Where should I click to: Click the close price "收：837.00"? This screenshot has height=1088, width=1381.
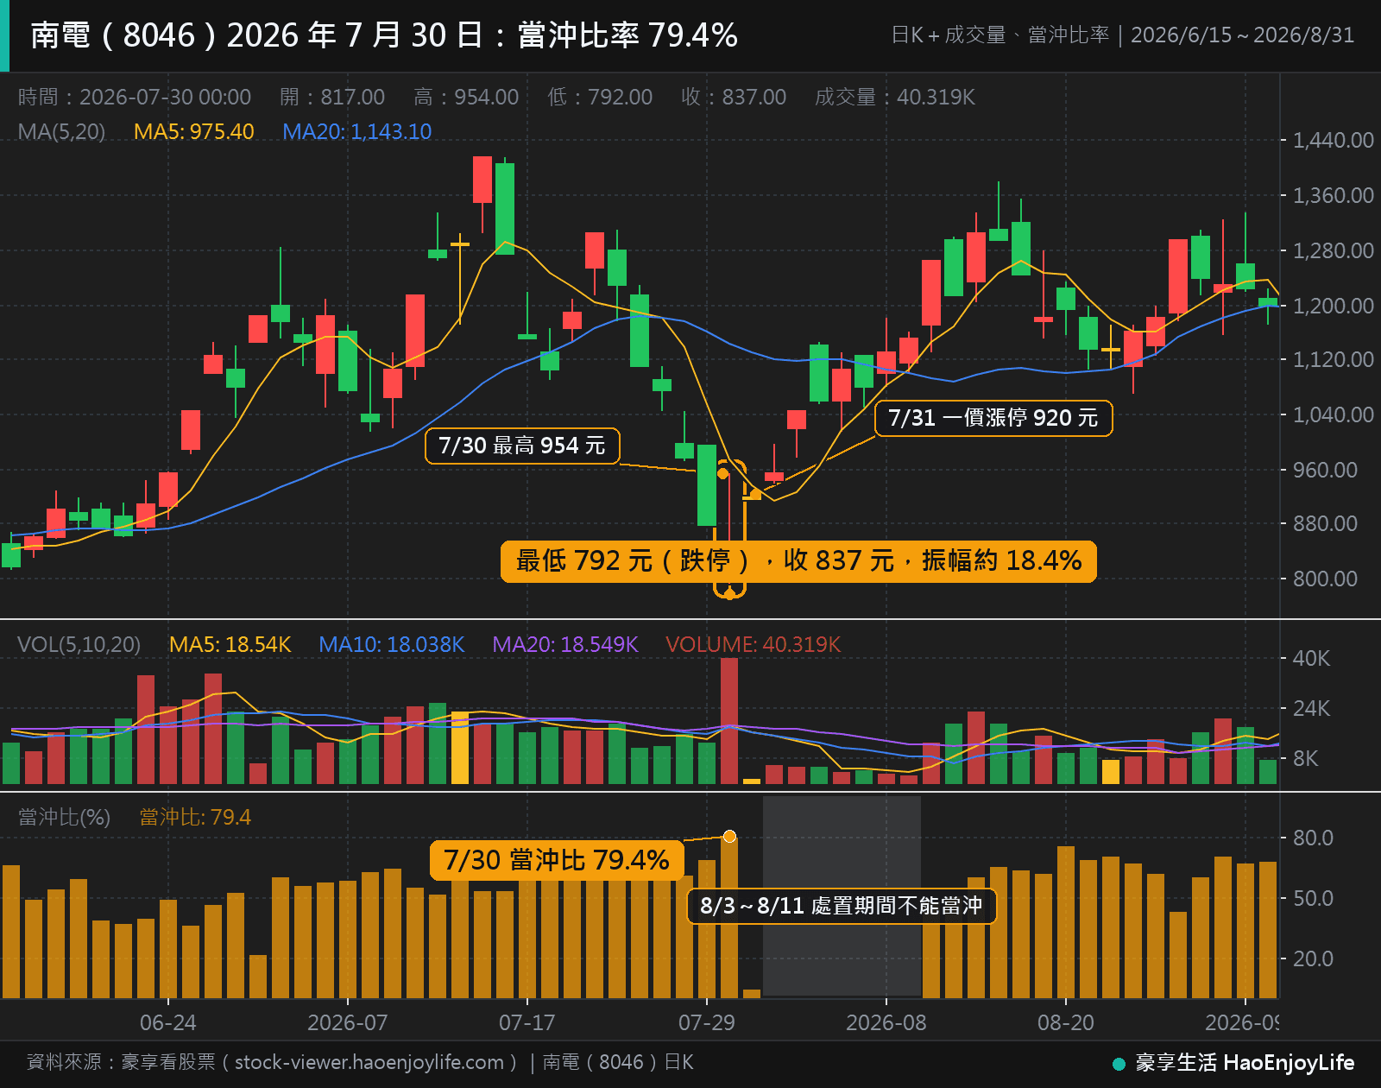[734, 97]
